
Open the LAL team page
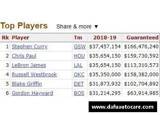78,65
